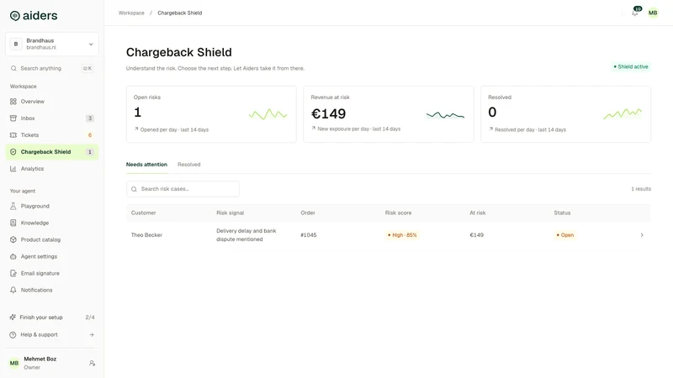Click Chargeback Shield breadcrumb text
673x378 pixels.
(179, 13)
